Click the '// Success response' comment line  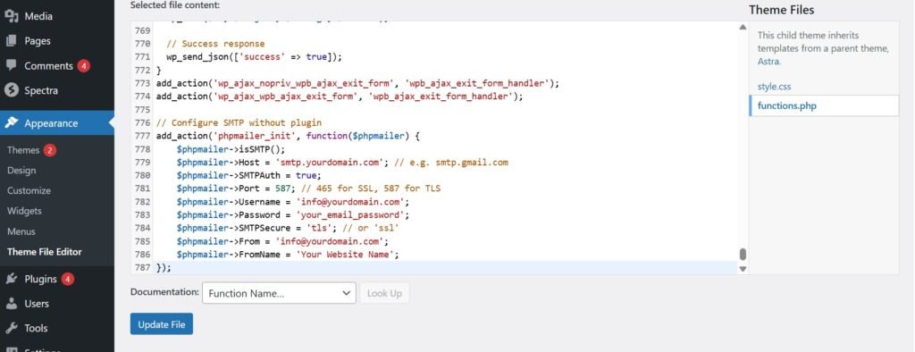(215, 44)
